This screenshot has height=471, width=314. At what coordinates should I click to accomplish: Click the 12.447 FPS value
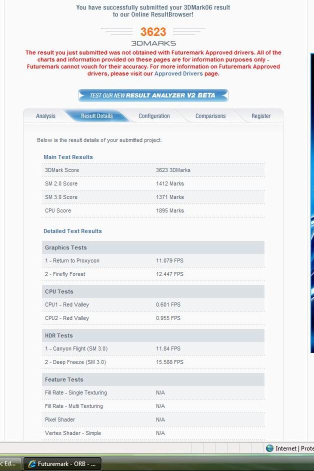(x=169, y=274)
